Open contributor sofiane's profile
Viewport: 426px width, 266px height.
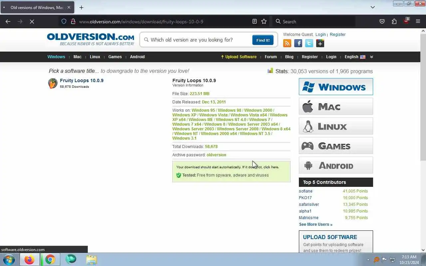[x=306, y=191]
